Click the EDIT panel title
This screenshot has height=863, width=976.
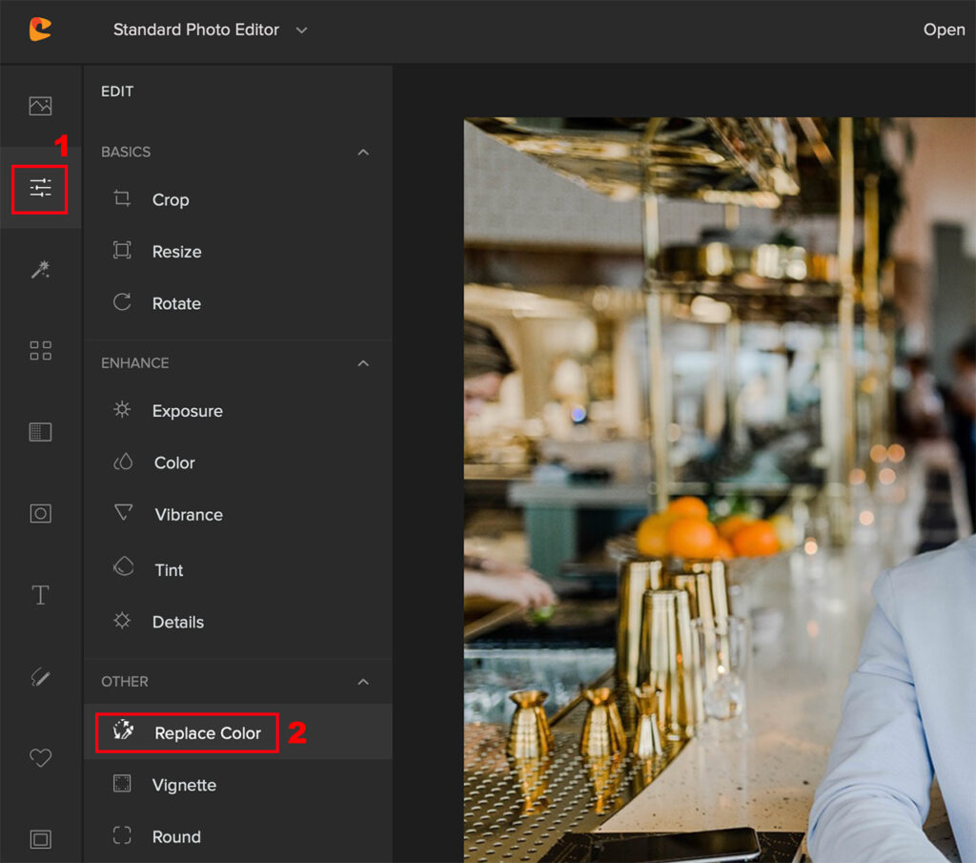tap(117, 92)
